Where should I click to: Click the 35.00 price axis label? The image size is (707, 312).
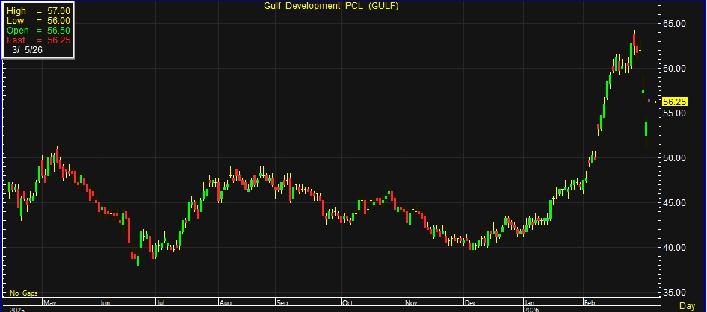point(675,293)
